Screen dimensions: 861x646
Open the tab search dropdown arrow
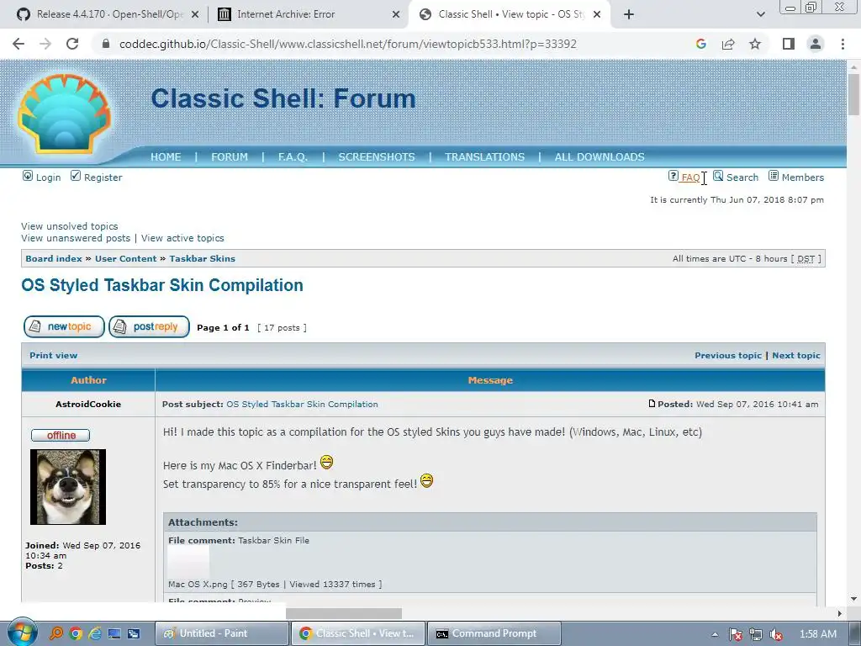[x=760, y=14]
